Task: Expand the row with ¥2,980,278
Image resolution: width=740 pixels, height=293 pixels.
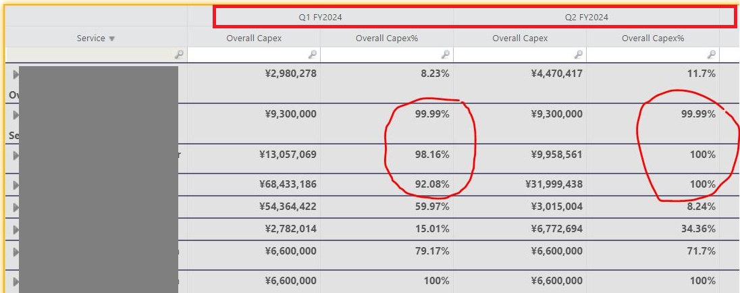Action: [16, 74]
